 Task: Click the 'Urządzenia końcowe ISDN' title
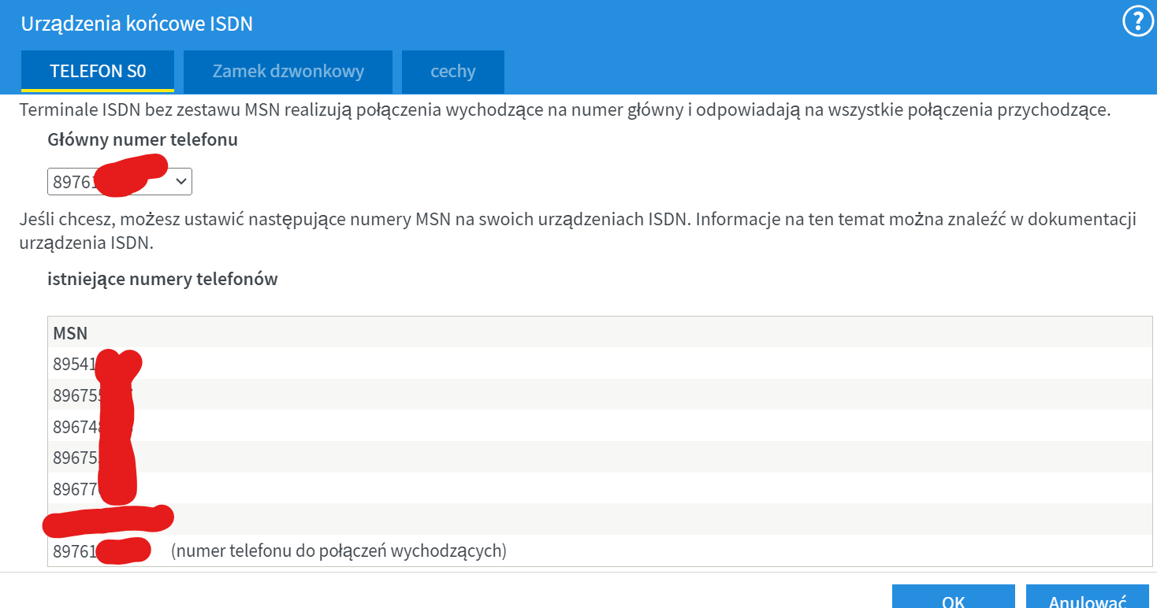point(137,24)
